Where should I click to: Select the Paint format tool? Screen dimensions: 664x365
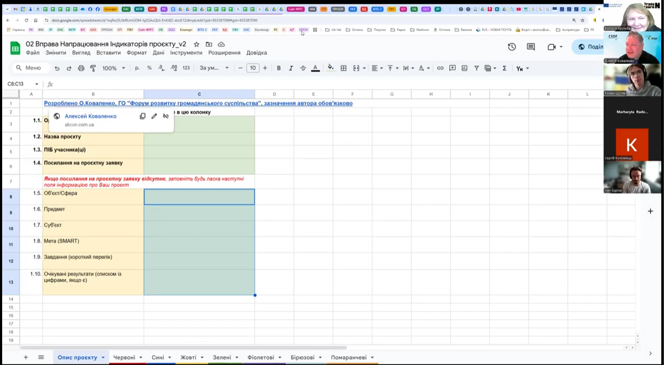pos(93,68)
